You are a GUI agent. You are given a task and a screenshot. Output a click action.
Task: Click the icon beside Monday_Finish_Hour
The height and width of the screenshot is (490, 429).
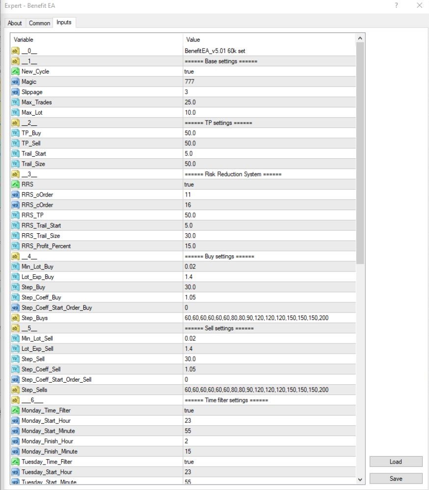point(15,441)
